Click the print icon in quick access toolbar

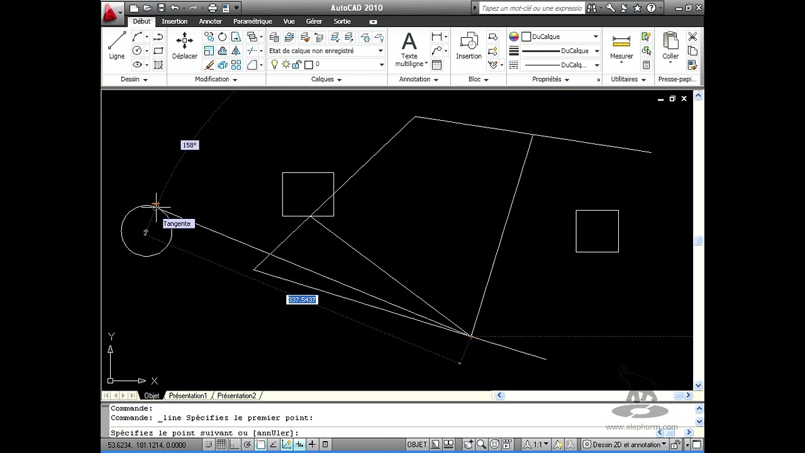pyautogui.click(x=212, y=8)
